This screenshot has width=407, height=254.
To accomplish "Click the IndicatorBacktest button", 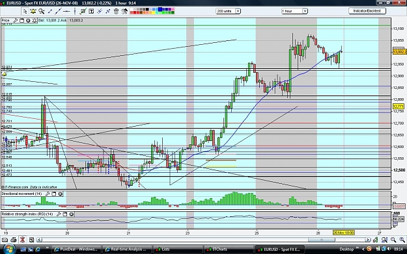I will [367, 11].
